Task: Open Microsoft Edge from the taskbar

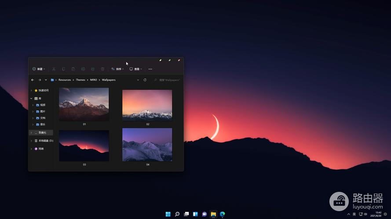Action: click(223, 214)
